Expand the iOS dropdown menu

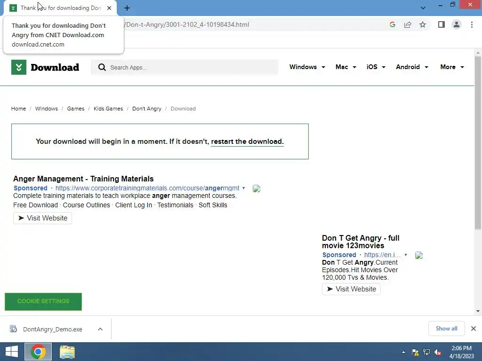point(376,67)
